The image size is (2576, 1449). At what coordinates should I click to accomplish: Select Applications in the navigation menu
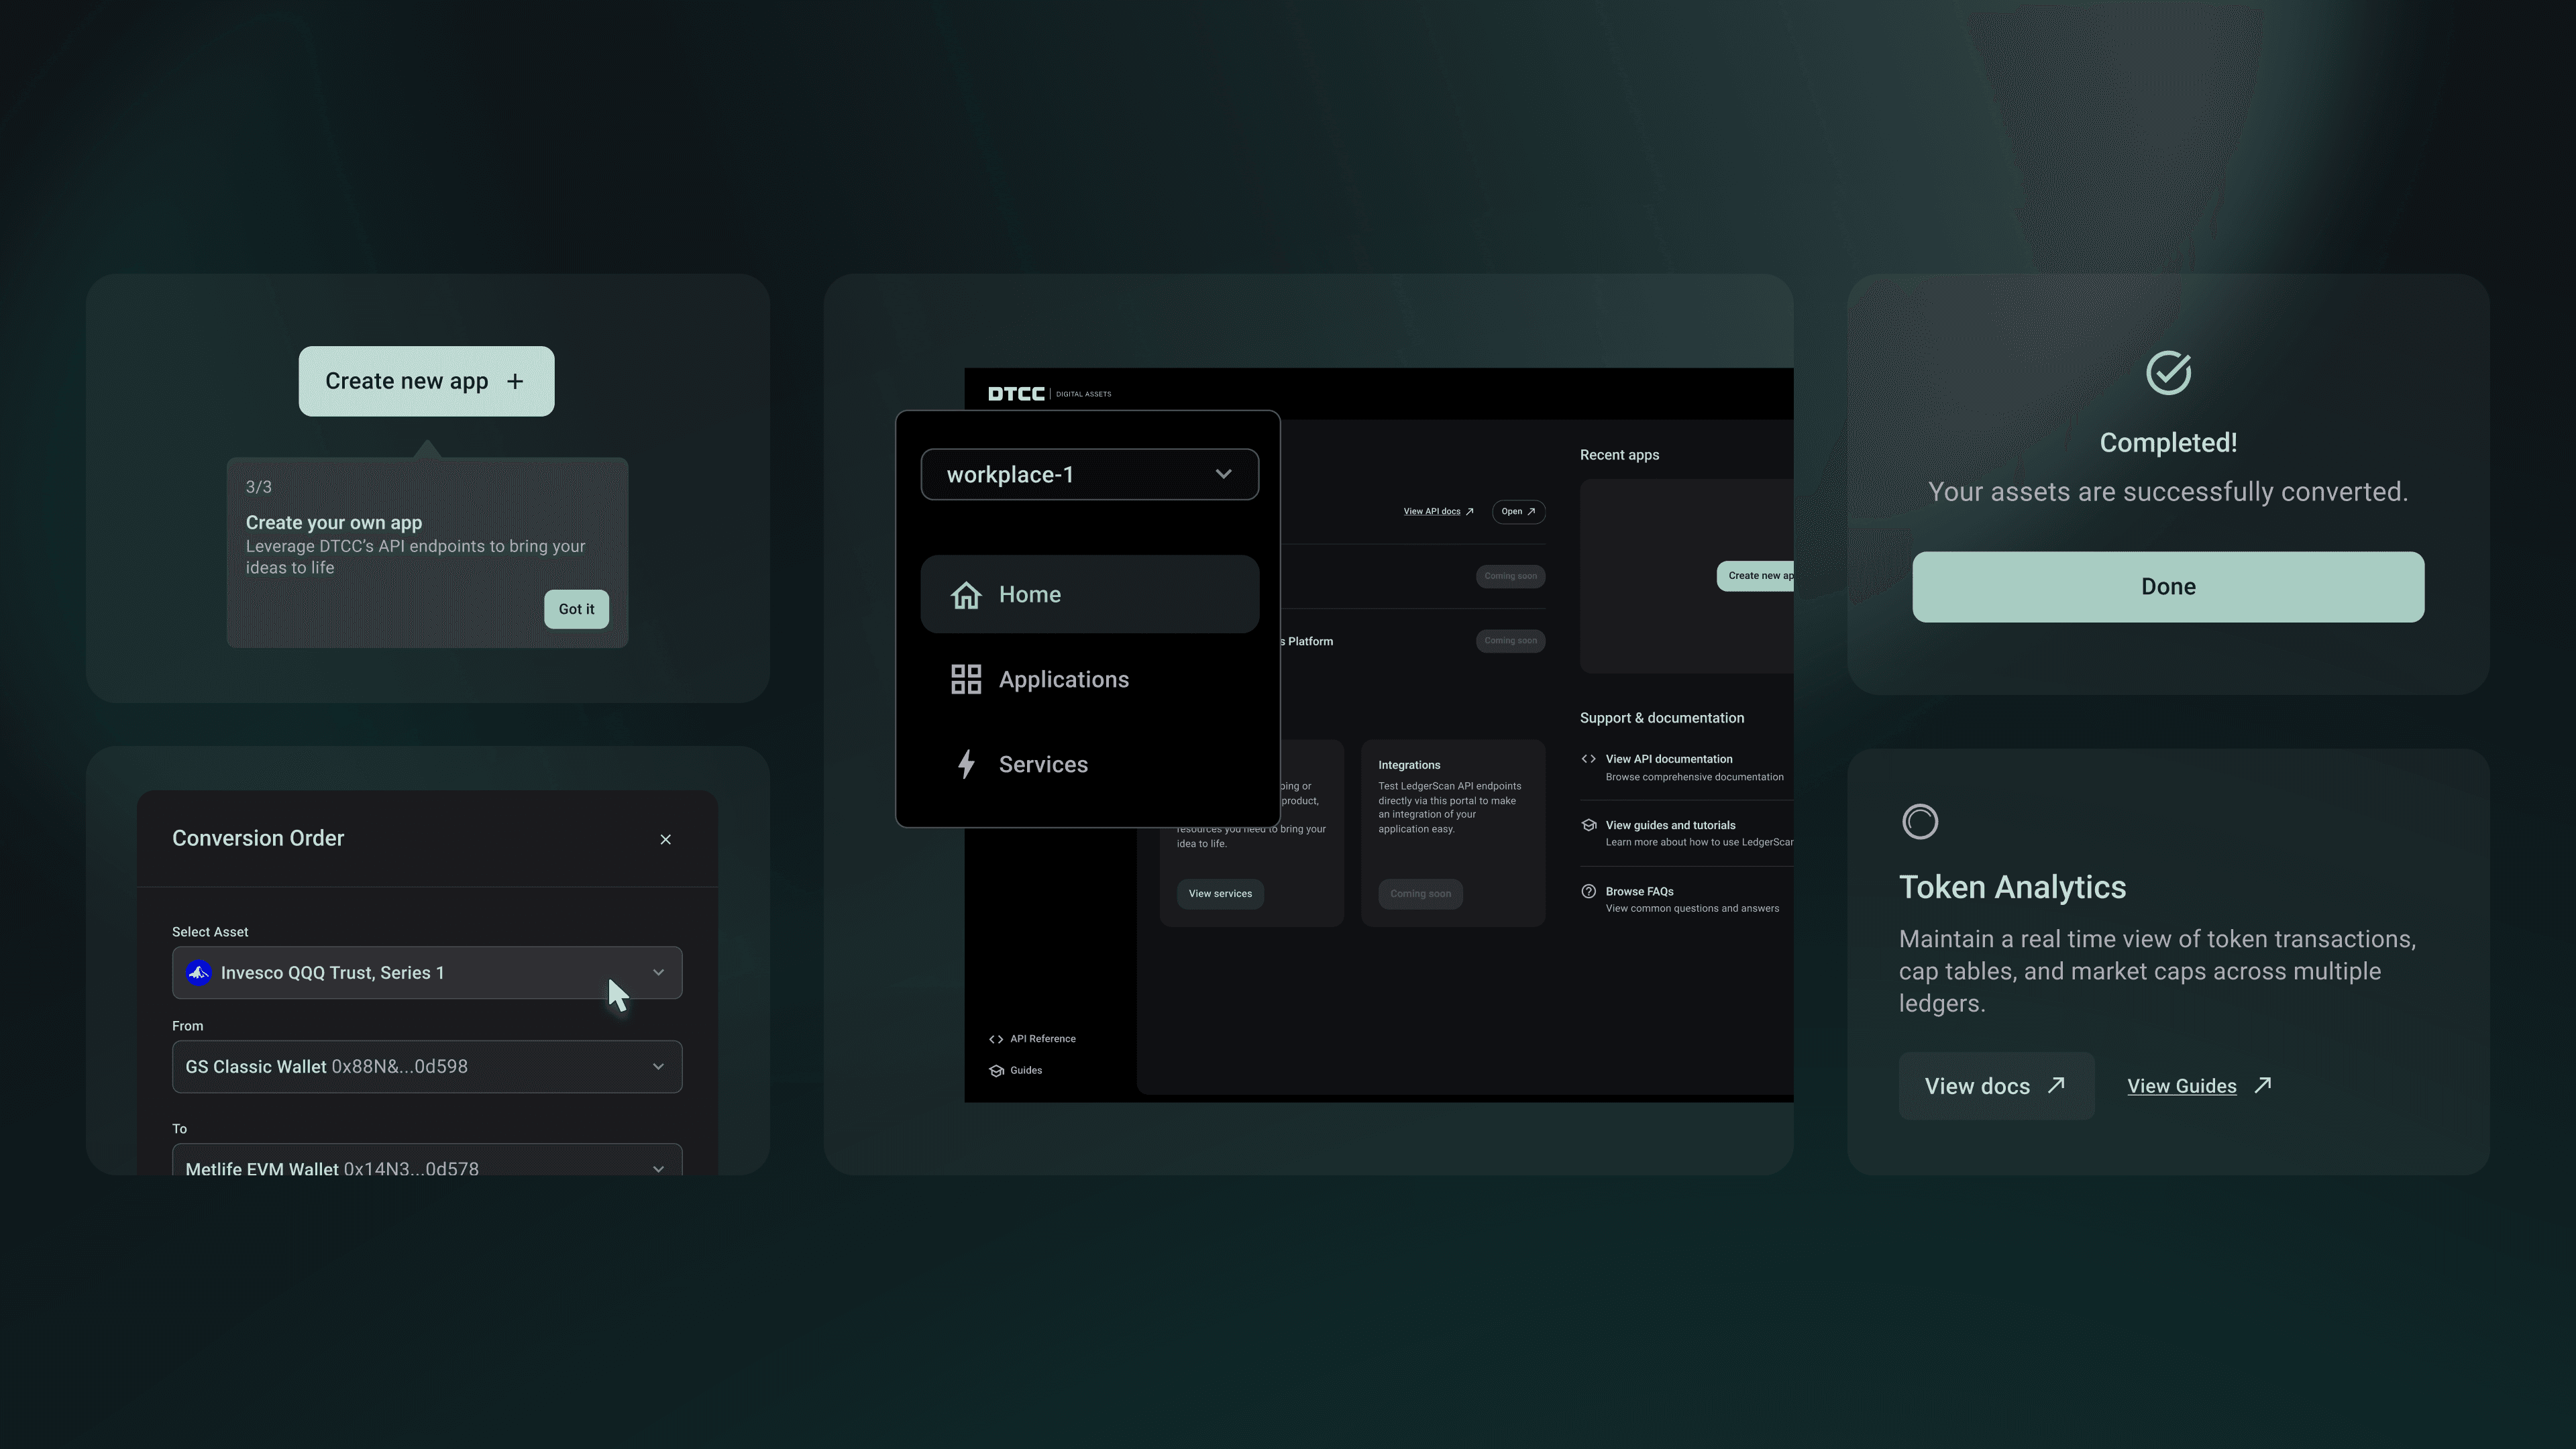click(x=1063, y=679)
